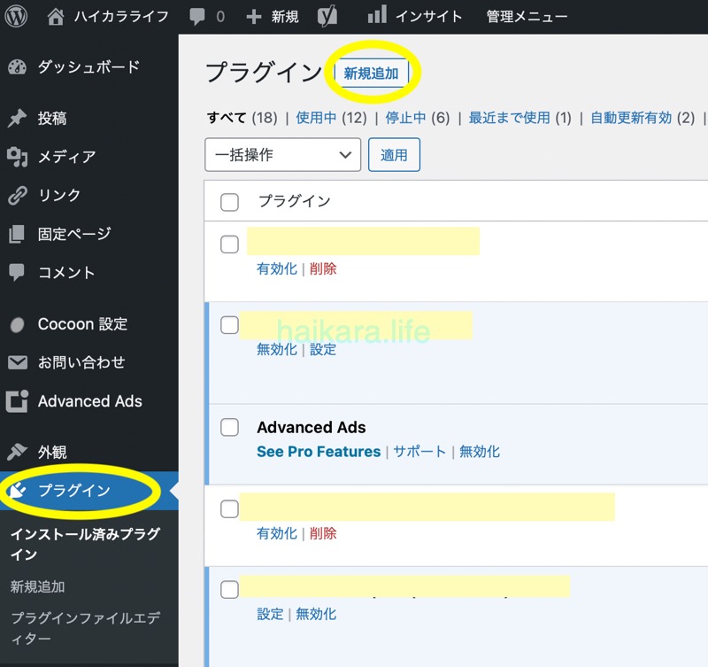
Task: Open 管理メニュー in the admin bar
Action: click(x=527, y=17)
